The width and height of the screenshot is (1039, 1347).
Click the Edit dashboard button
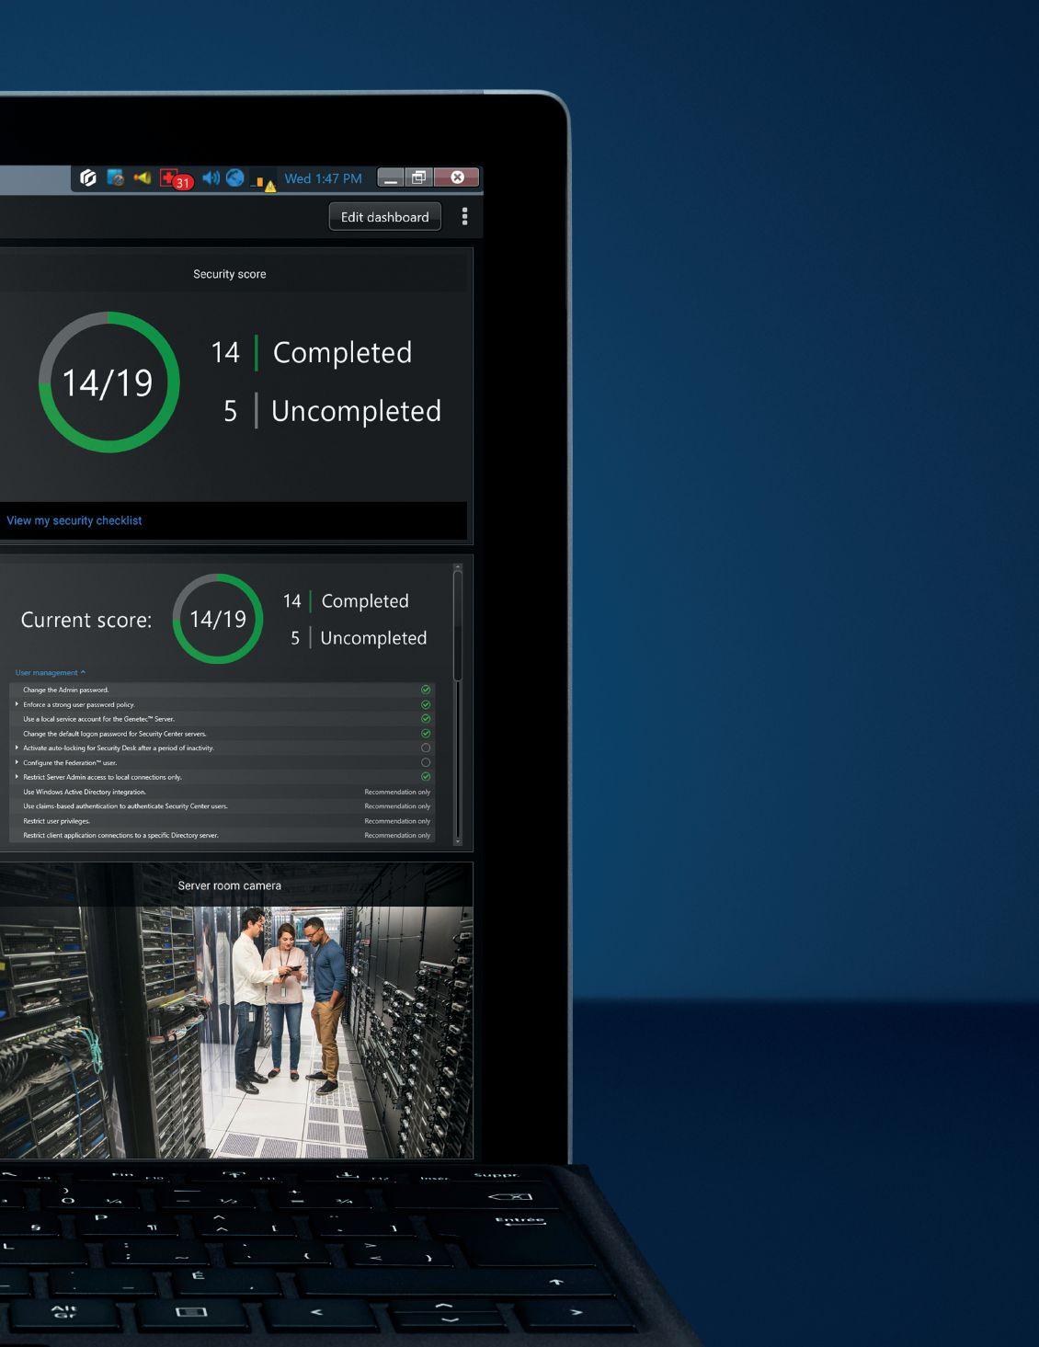(384, 217)
